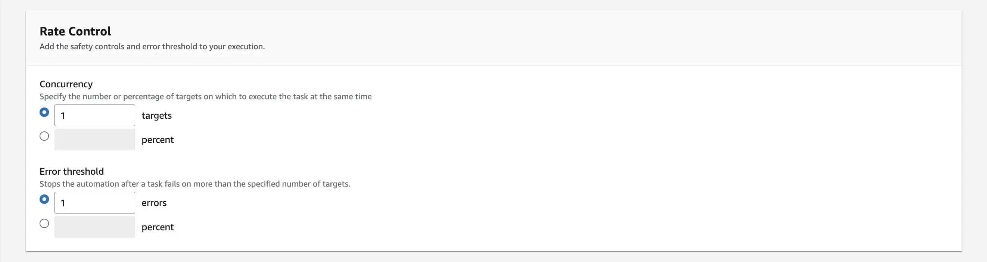Click the Concurrency section label
The image size is (987, 262).
pos(66,84)
